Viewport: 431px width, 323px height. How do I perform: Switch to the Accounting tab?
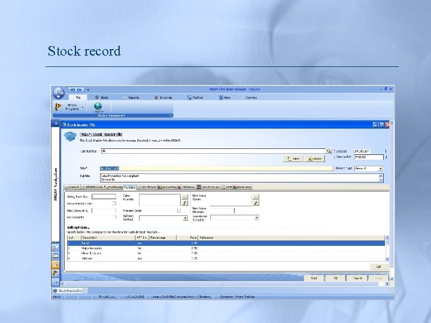168,187
